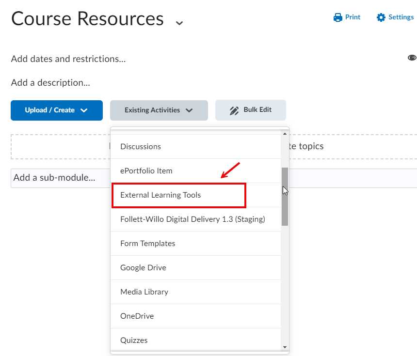Select Quizzes from the dropdown list
The image size is (417, 356).
click(134, 340)
